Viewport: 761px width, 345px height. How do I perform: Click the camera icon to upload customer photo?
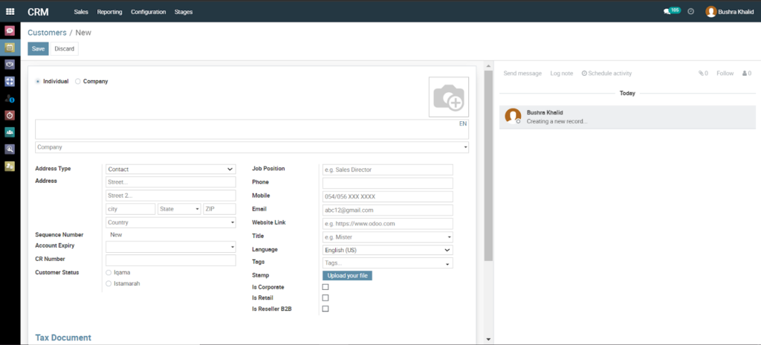point(448,97)
